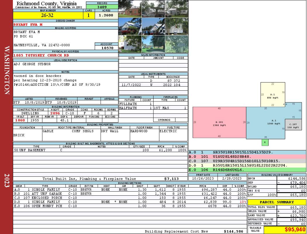Select E.0 OPEN MSNRY PCH row
This screenshot has height=234, width=307.
pos(130,206)
